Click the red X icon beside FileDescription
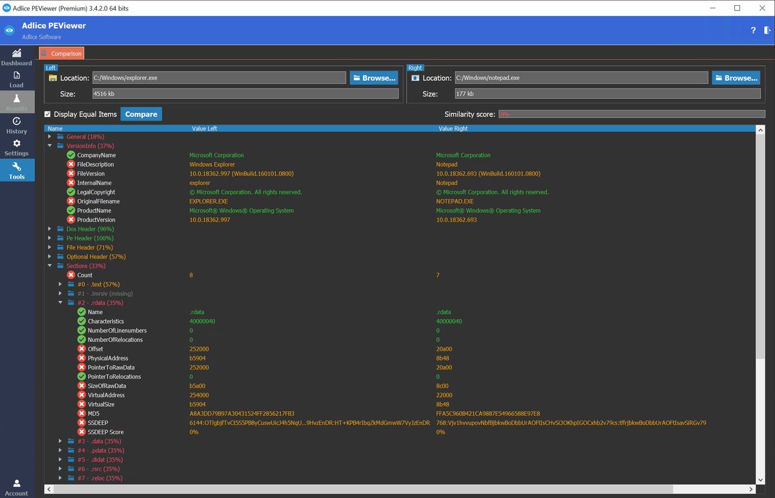This screenshot has height=498, width=775. tap(71, 165)
